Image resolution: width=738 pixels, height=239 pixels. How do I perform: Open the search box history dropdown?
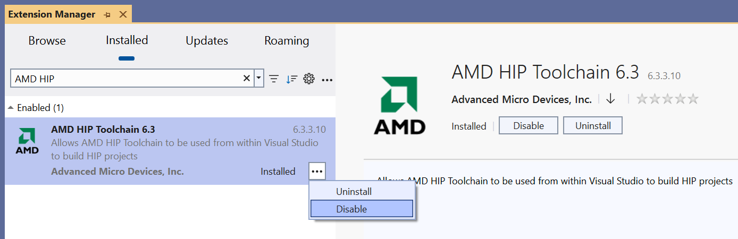tap(259, 79)
